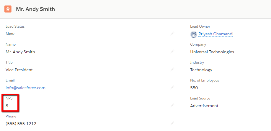Select the Technology industry value
Screen dimensions: 271x131
pyautogui.click(x=201, y=70)
